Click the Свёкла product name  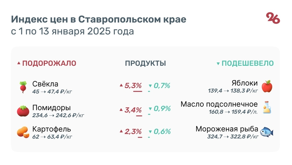45,84
